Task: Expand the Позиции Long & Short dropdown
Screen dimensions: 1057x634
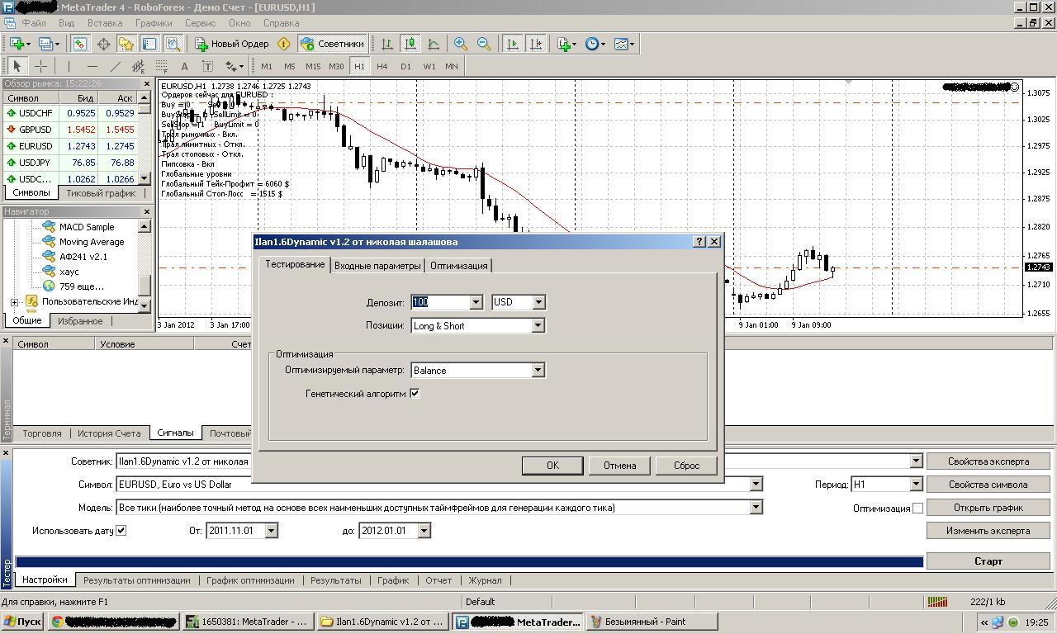Action: 538,325
